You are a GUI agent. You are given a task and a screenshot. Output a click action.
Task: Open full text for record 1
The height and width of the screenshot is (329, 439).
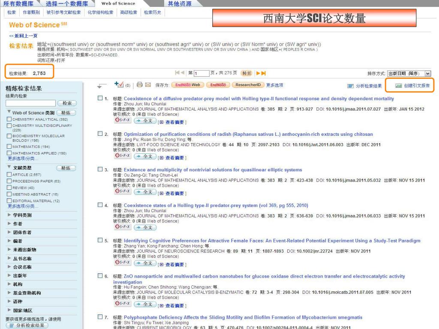pos(145,121)
